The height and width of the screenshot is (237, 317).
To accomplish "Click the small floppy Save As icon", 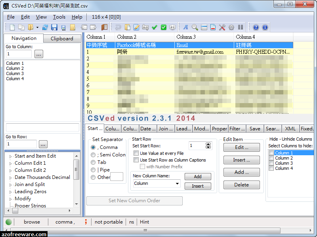I will tap(63, 28).
